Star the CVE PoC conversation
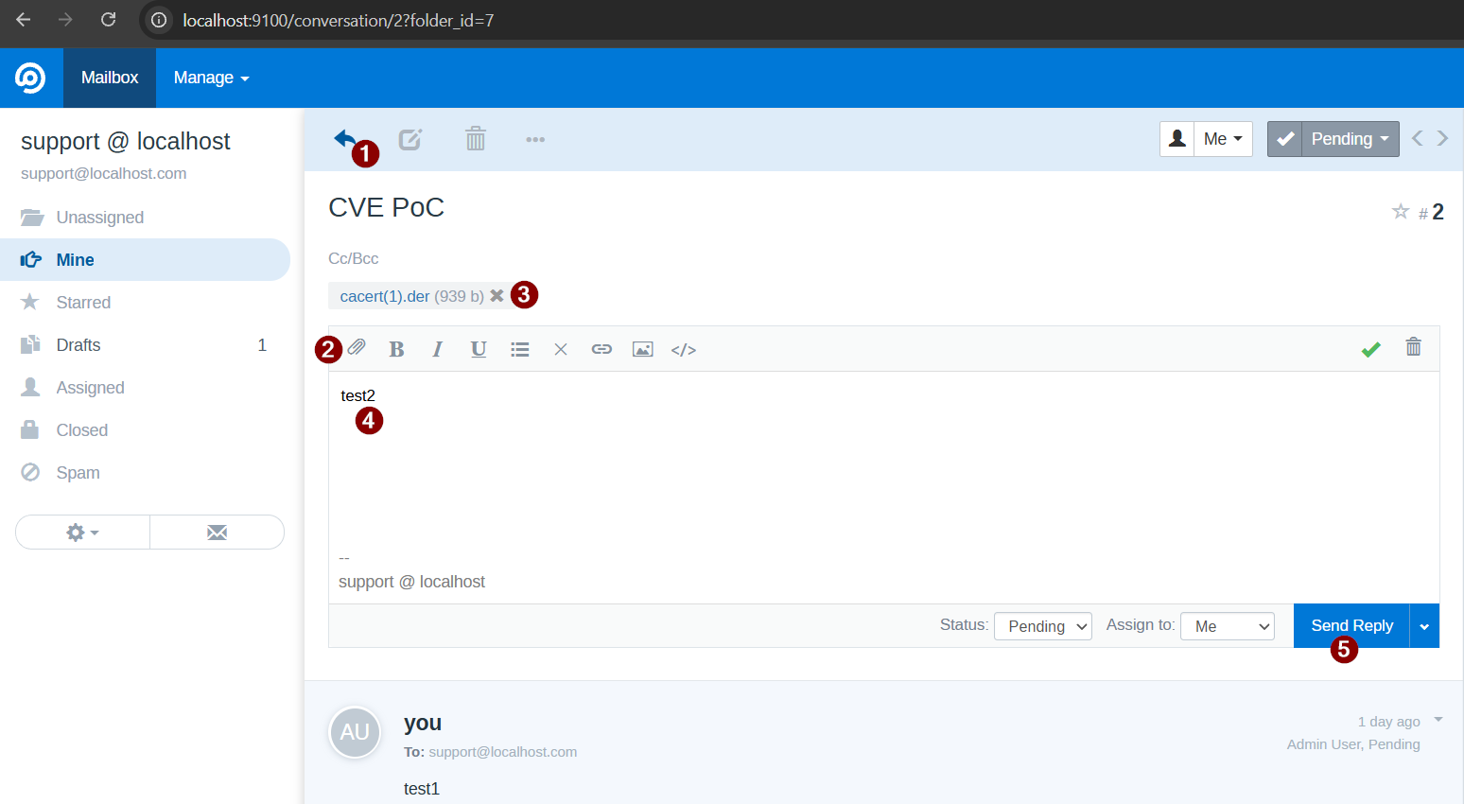The image size is (1464, 804). [1400, 211]
